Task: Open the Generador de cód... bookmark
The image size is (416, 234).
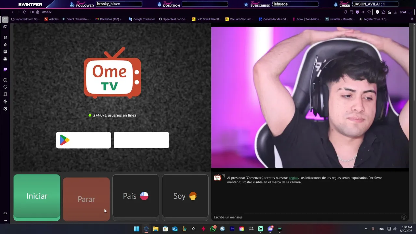Action: click(273, 19)
